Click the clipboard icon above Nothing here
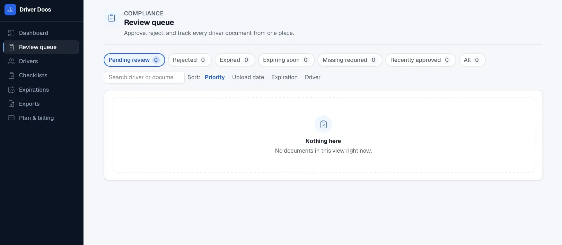The width and height of the screenshot is (562, 245). [323, 124]
